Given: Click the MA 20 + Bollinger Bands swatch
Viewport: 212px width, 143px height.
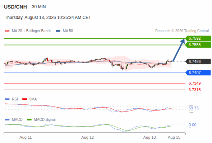Looking at the screenshot, I should click(x=7, y=31).
